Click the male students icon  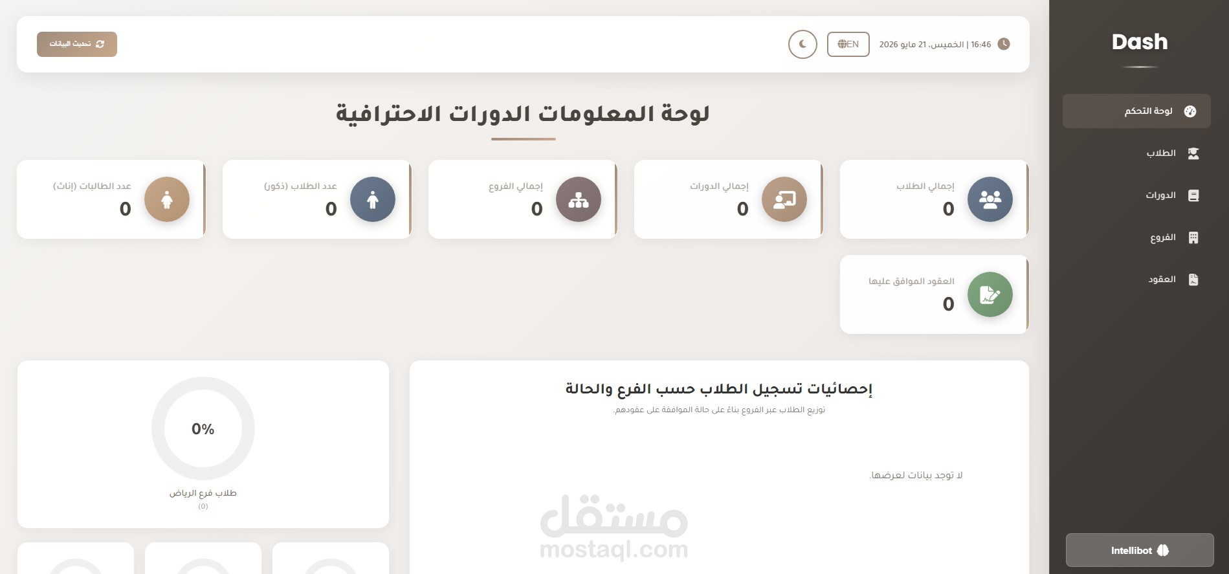point(373,199)
